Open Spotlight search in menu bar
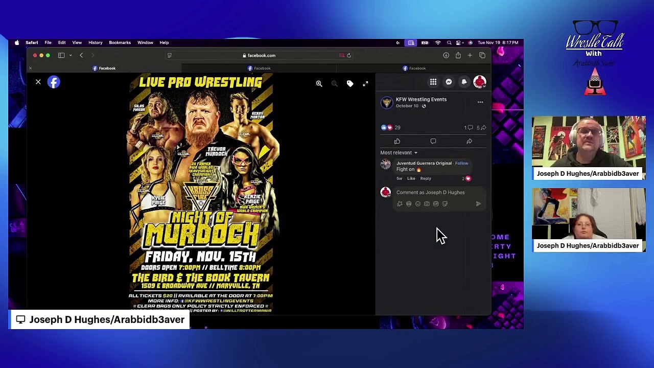This screenshot has width=654, height=368. pyautogui.click(x=449, y=42)
